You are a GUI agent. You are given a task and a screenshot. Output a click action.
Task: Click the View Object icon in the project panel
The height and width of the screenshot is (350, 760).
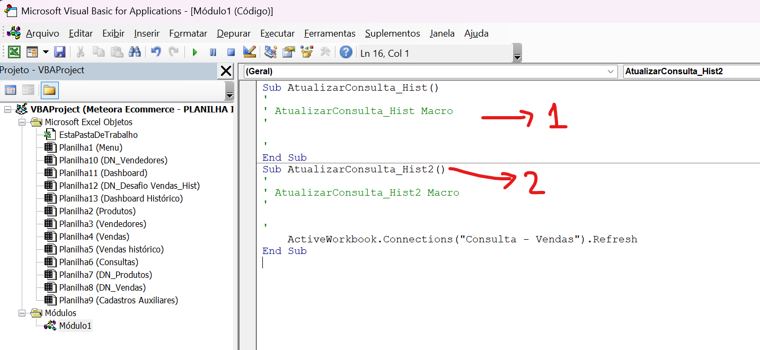(28, 90)
